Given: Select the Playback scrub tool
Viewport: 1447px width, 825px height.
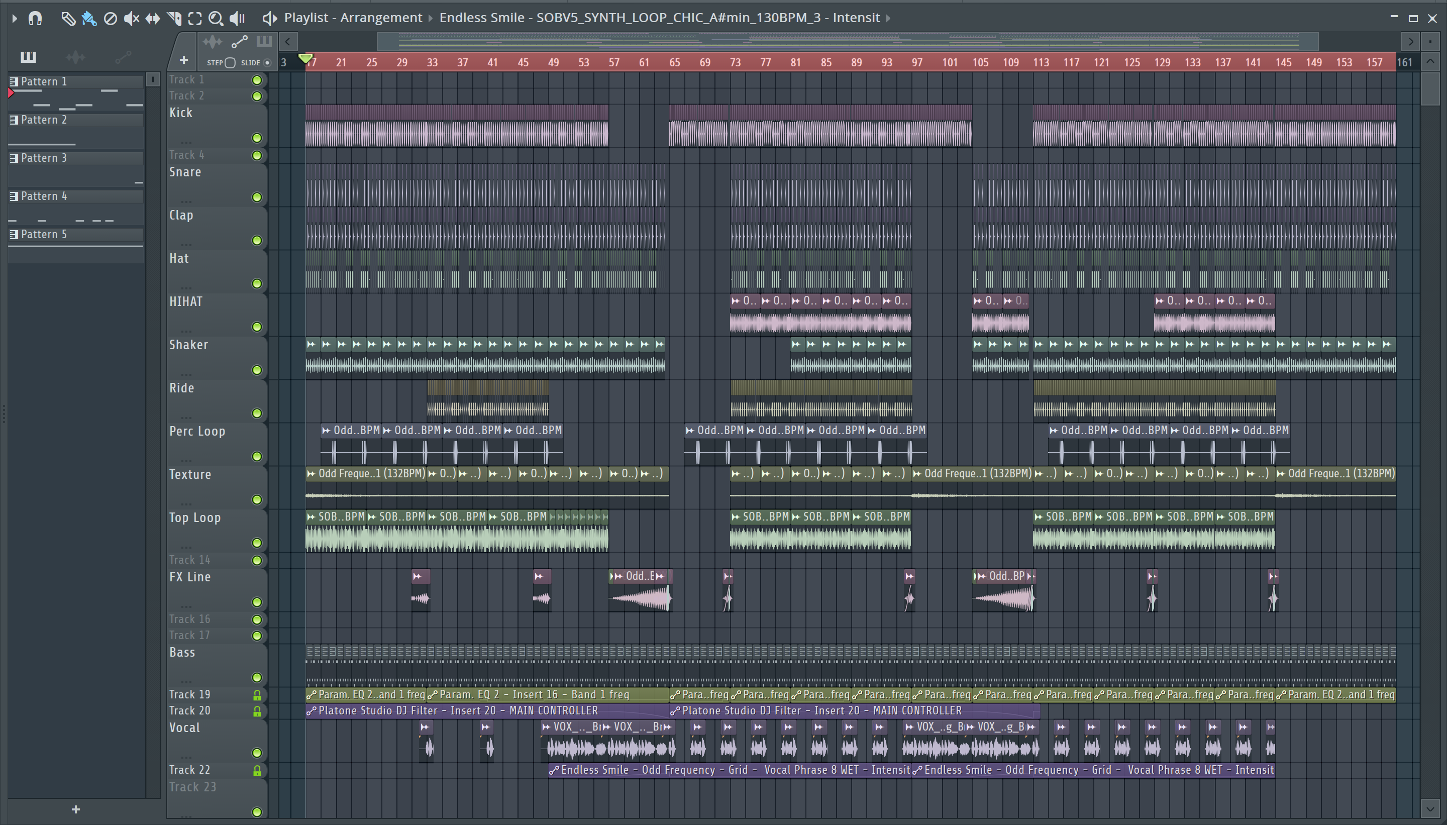Looking at the screenshot, I should 237,18.
